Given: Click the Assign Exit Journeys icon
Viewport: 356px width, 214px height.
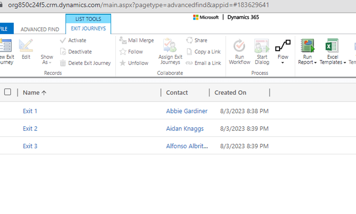Looking at the screenshot, I should pos(170,46).
